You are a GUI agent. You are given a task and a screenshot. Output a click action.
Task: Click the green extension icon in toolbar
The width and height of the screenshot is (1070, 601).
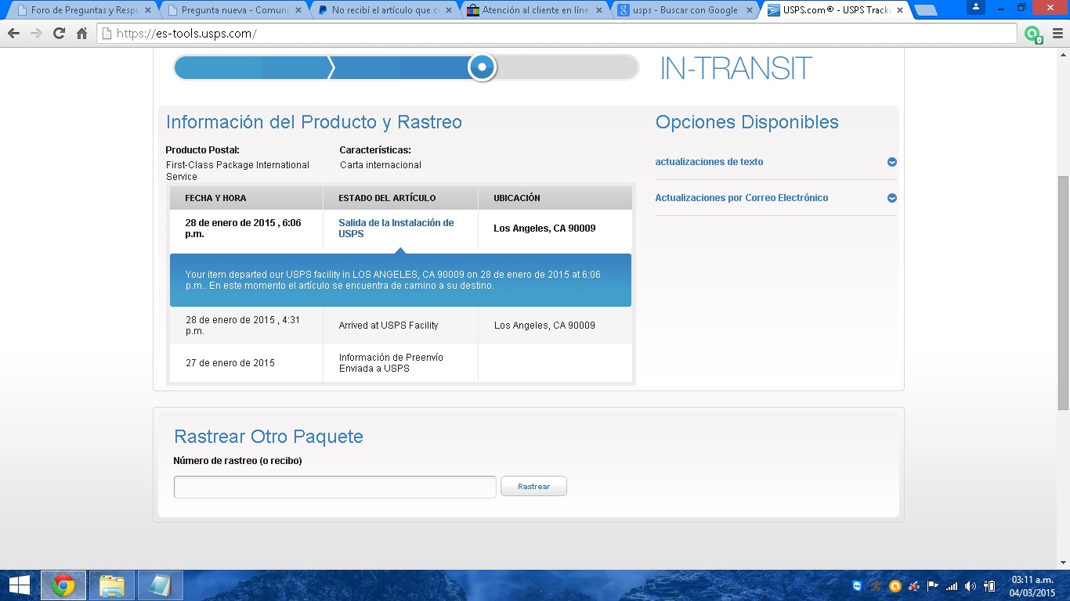coord(1032,34)
